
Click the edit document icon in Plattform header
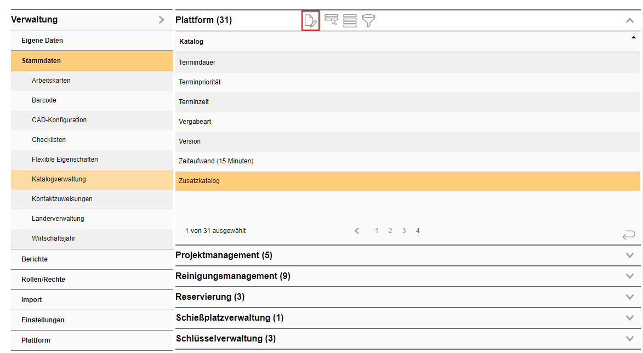coord(310,21)
